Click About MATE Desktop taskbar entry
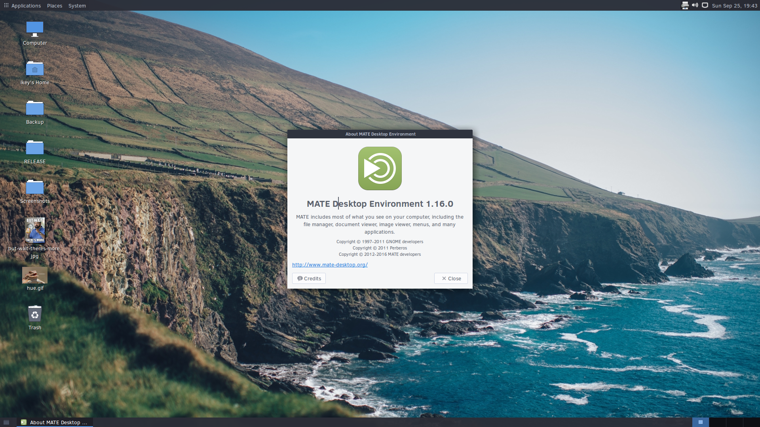 click(55, 422)
